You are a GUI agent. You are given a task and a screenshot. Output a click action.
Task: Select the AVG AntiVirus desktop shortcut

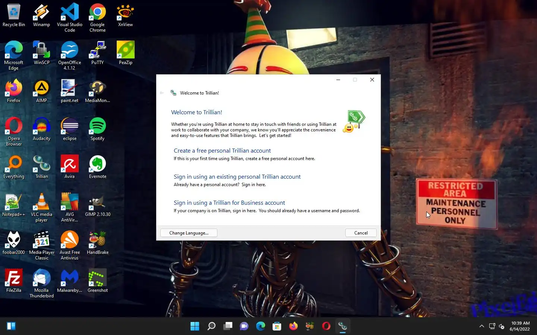(x=70, y=207)
